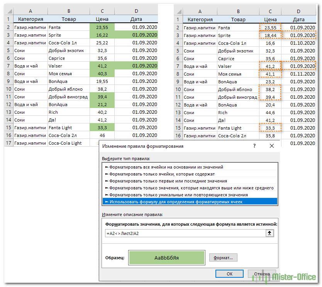This screenshot has height=287, width=322.
Task: Select column D header in right sheet
Action: 298,12
